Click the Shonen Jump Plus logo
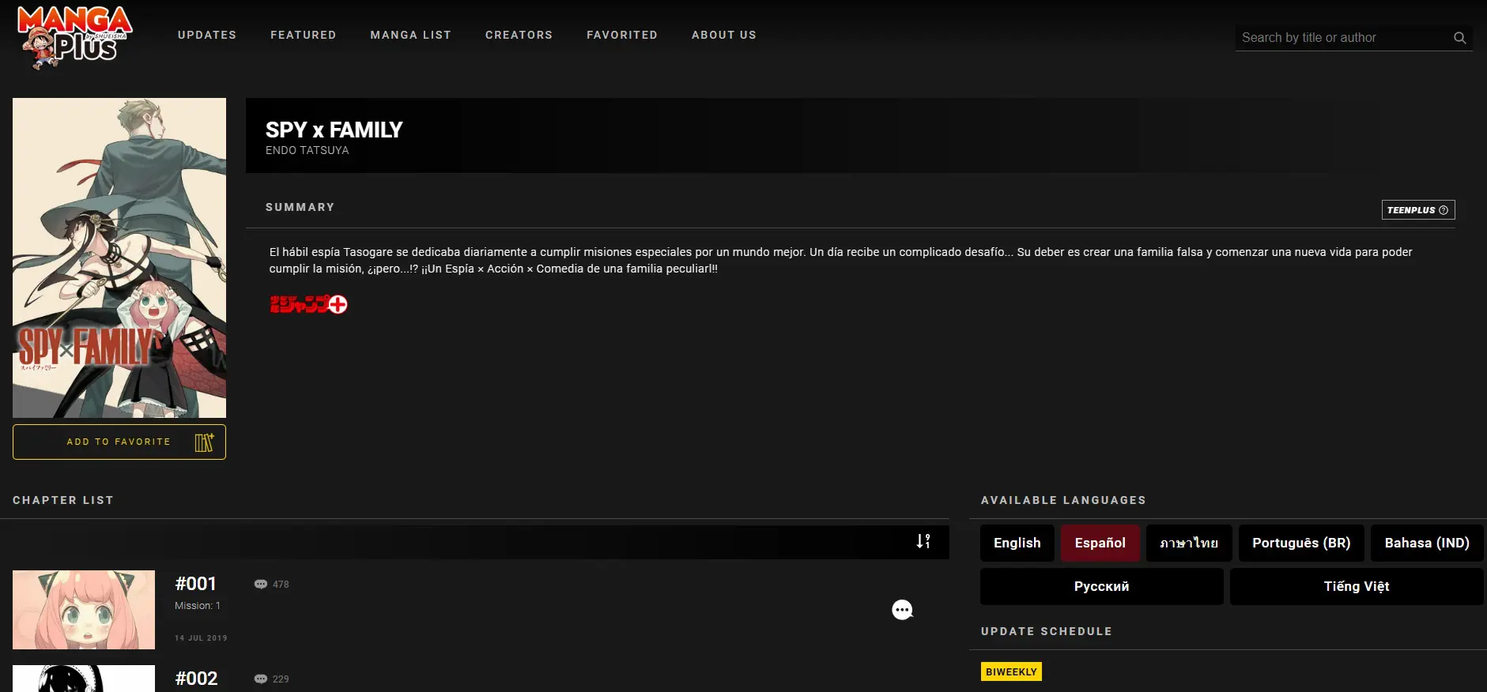The width and height of the screenshot is (1487, 692). (x=308, y=304)
